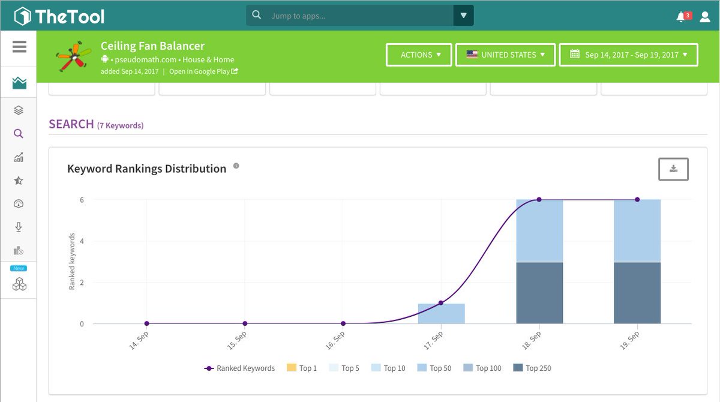The width and height of the screenshot is (720, 402).
Task: Open the layers sidebar icon
Action: pos(19,110)
